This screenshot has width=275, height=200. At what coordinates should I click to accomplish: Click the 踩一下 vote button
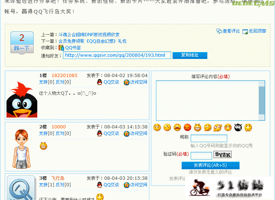tap(22, 48)
